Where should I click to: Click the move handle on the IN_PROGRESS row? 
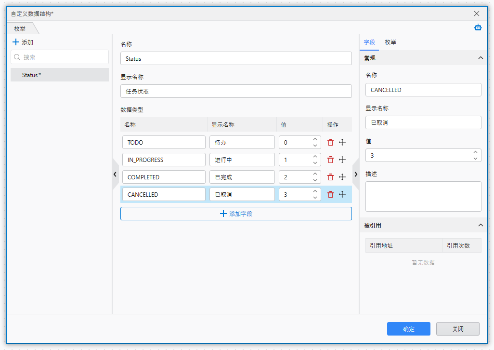click(342, 160)
